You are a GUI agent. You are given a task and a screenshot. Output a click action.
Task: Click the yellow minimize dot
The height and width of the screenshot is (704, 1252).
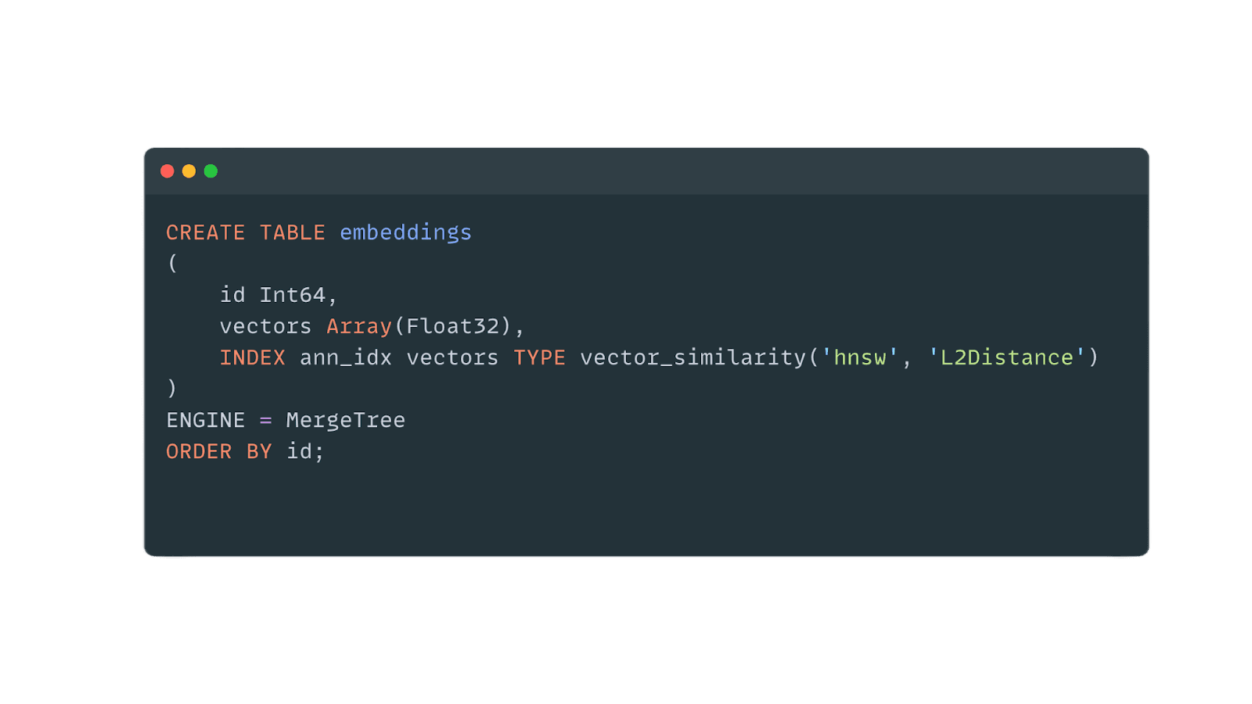[x=189, y=171]
